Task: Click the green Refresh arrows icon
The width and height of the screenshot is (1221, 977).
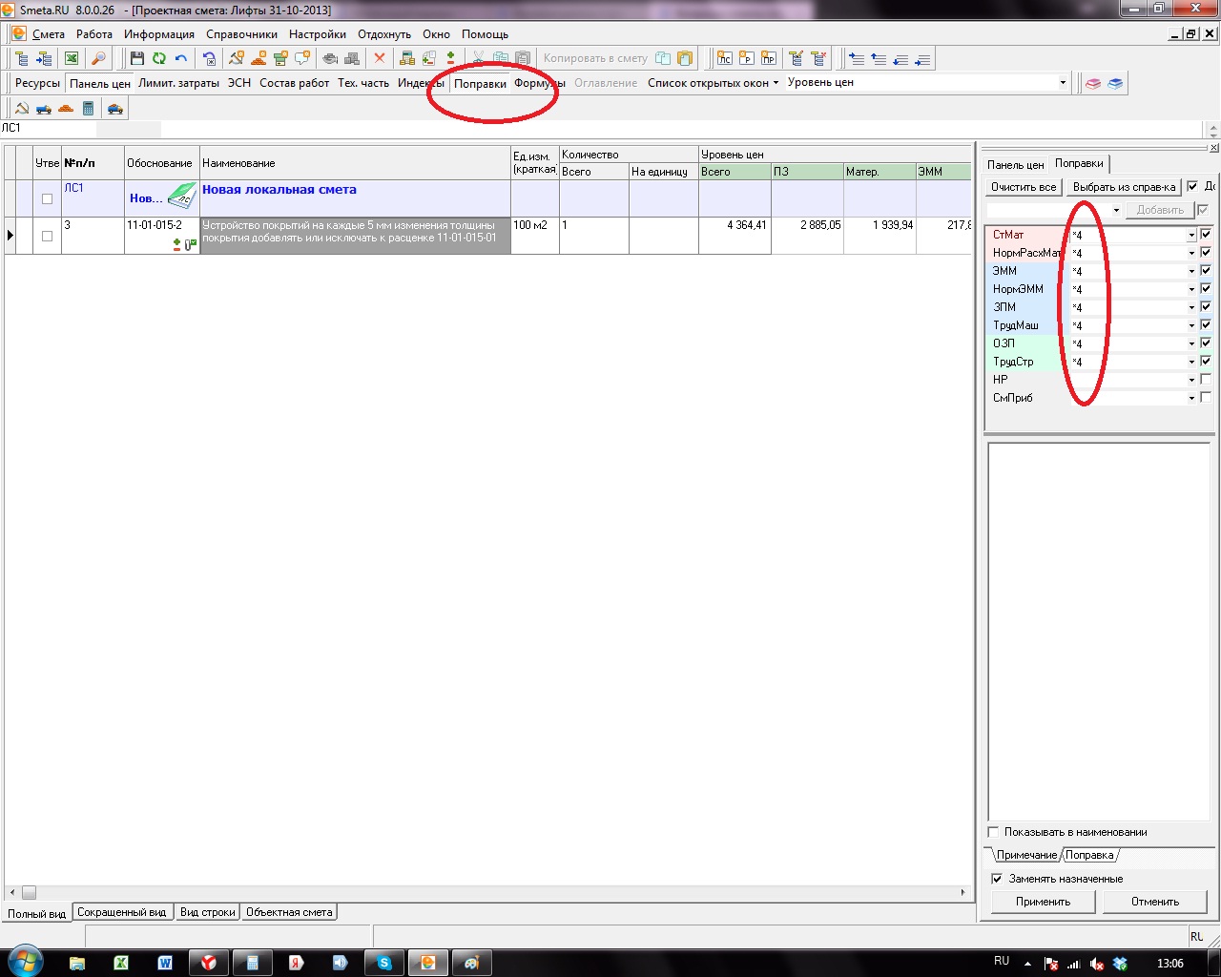Action: coord(159,59)
